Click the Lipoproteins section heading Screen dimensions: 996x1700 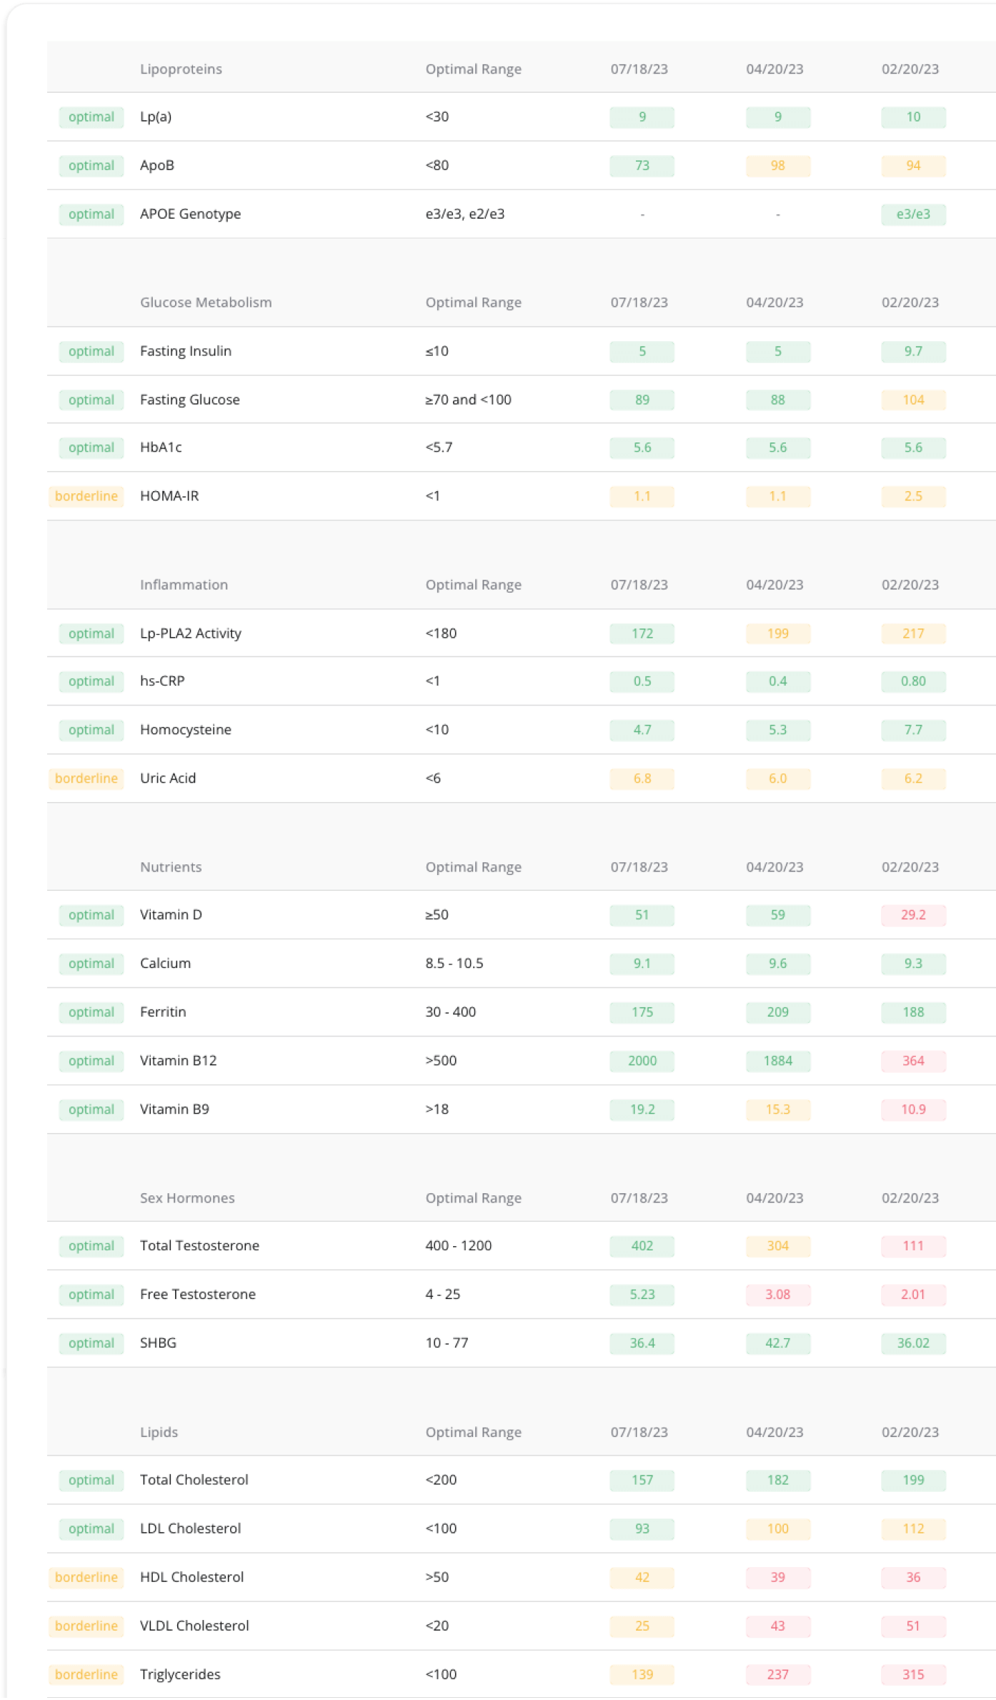coord(181,69)
